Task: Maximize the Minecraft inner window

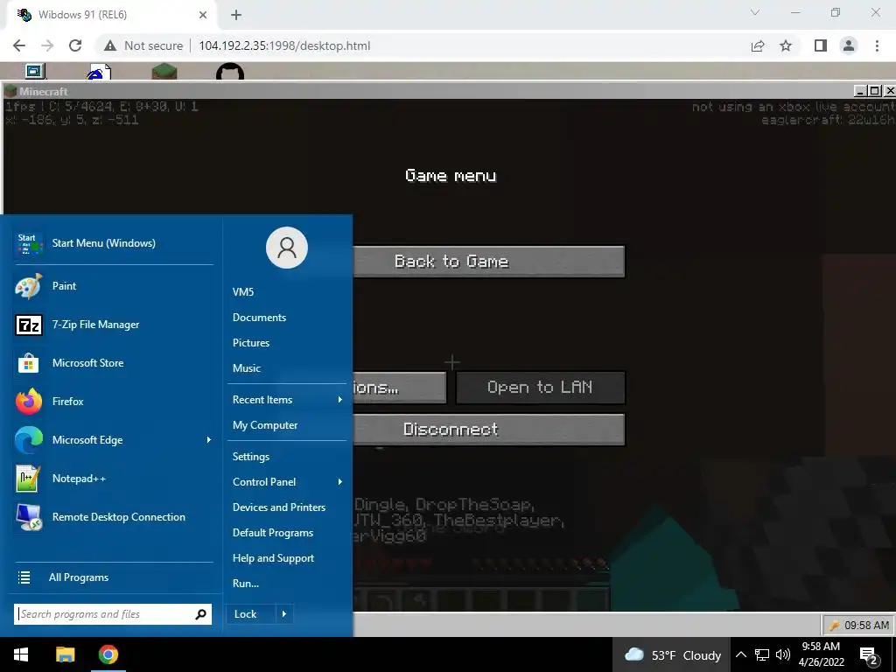Action: [875, 90]
